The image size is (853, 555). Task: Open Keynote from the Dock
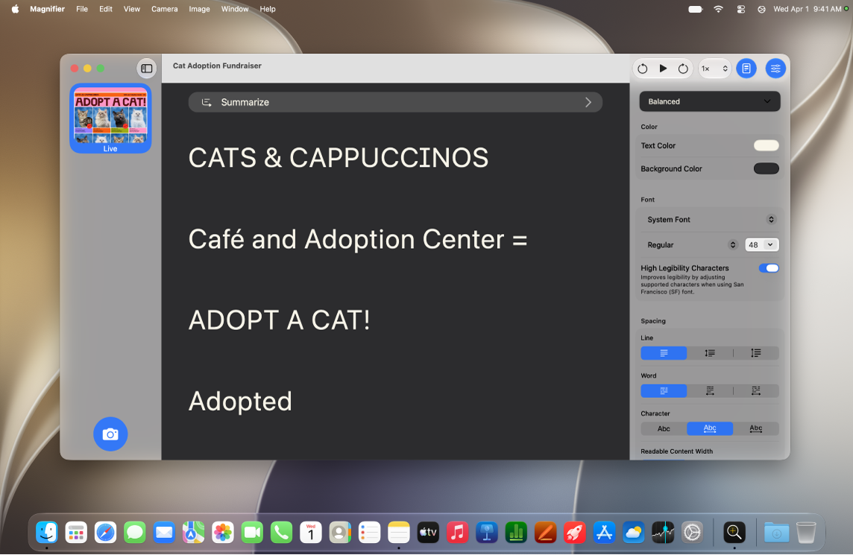[x=487, y=532]
